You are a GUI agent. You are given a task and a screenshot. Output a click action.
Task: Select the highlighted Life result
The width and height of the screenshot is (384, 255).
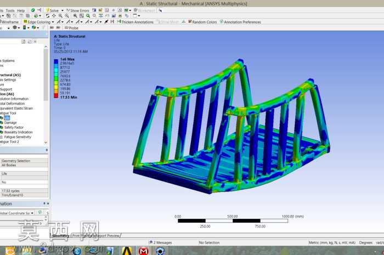coord(7,118)
